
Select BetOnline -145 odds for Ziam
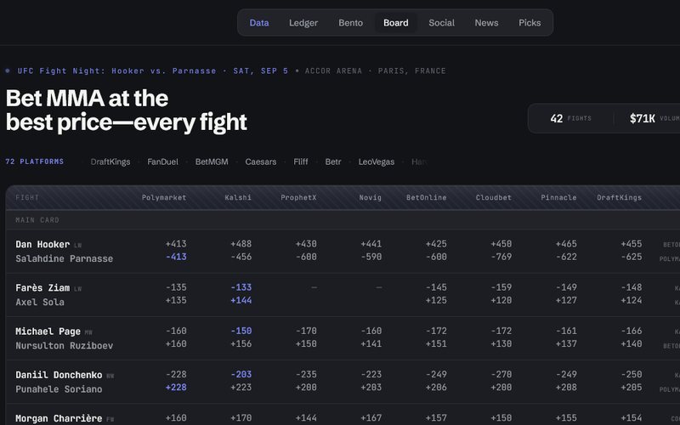click(436, 287)
